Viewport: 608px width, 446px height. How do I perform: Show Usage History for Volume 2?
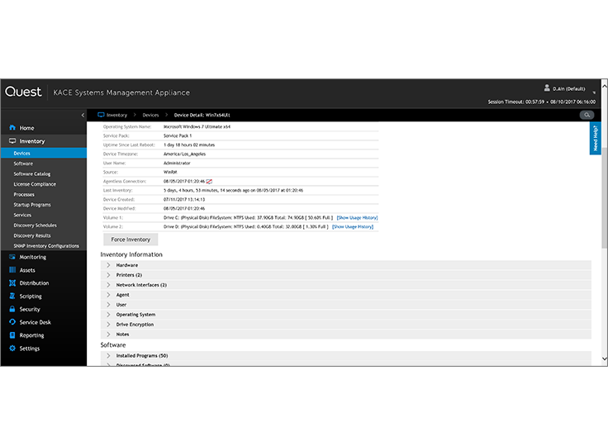353,227
